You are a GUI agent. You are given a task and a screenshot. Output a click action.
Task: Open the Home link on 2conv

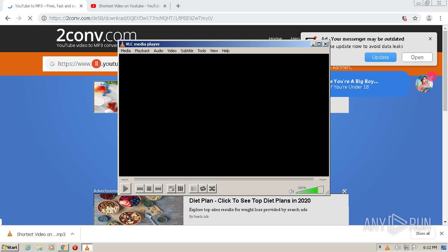click(x=275, y=38)
